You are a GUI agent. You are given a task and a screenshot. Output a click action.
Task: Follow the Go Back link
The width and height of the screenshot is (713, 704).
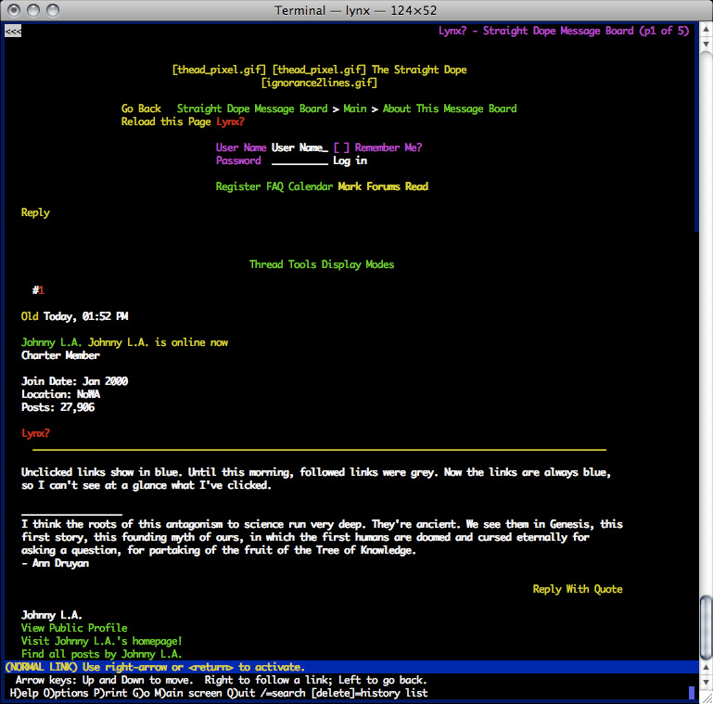(141, 109)
